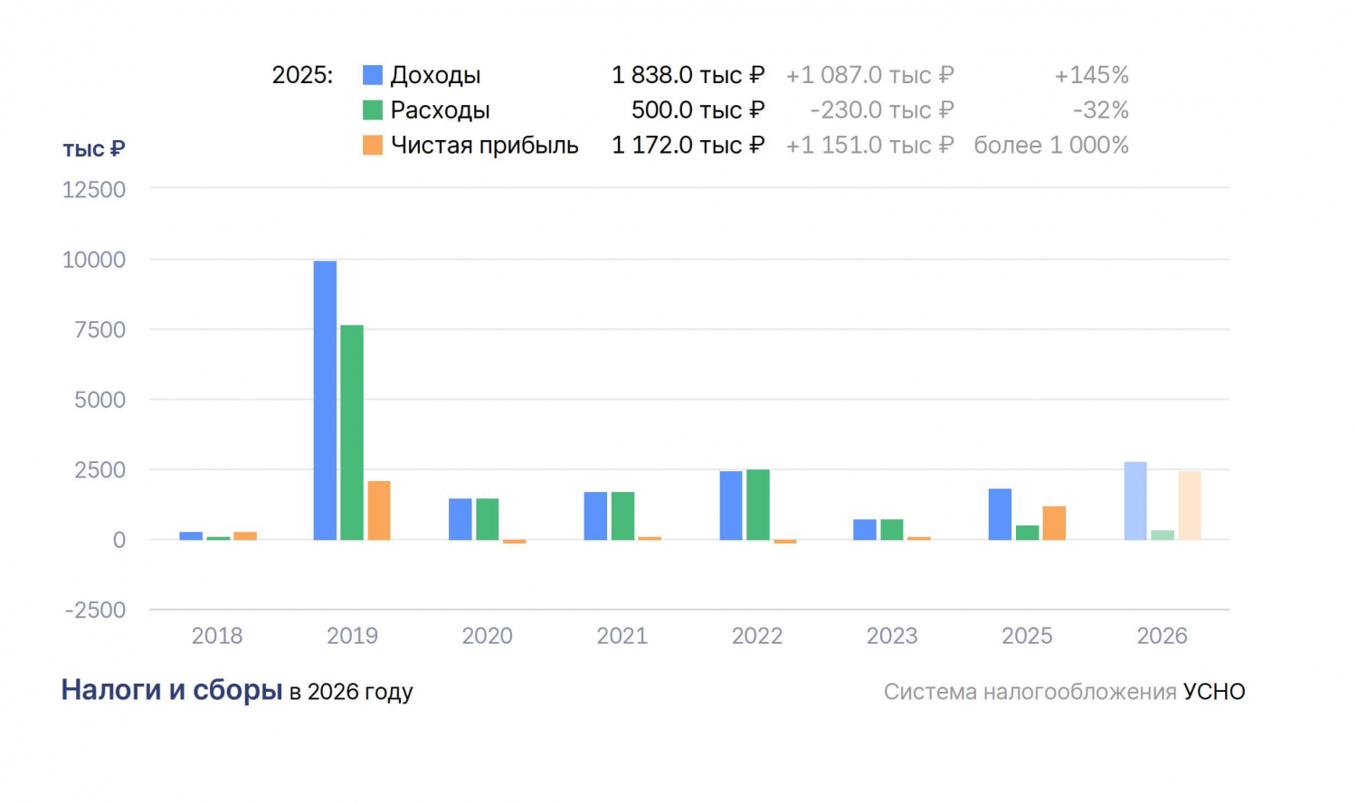Click the +1 087.0 тыс ₽ change
Viewport: 1357px width, 804px height.
point(869,75)
